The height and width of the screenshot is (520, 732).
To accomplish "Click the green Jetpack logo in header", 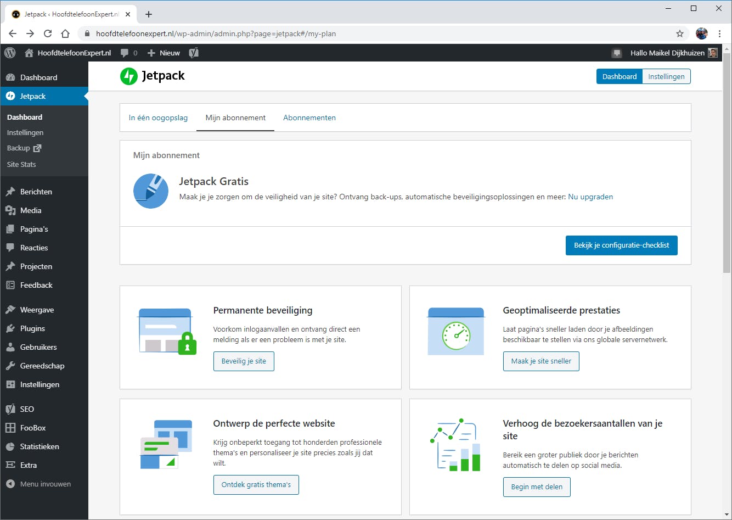I will click(x=129, y=76).
